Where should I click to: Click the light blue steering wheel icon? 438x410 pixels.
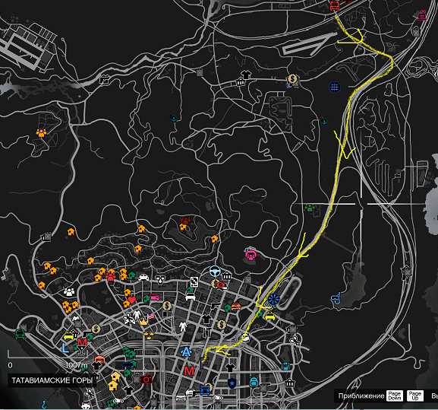coord(215,272)
